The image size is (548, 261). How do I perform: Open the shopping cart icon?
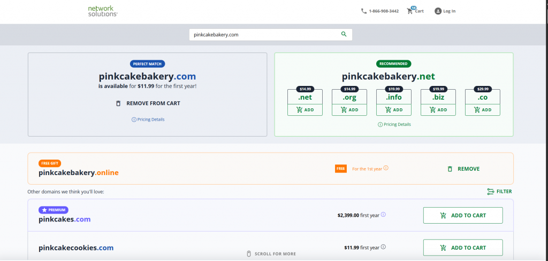[x=409, y=11]
